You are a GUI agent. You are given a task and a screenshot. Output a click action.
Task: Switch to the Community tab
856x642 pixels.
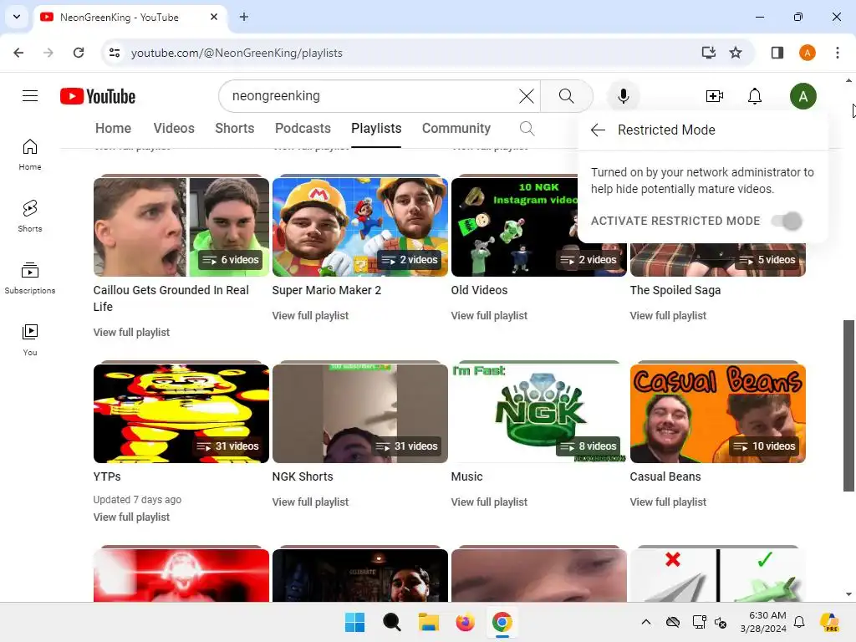456,128
